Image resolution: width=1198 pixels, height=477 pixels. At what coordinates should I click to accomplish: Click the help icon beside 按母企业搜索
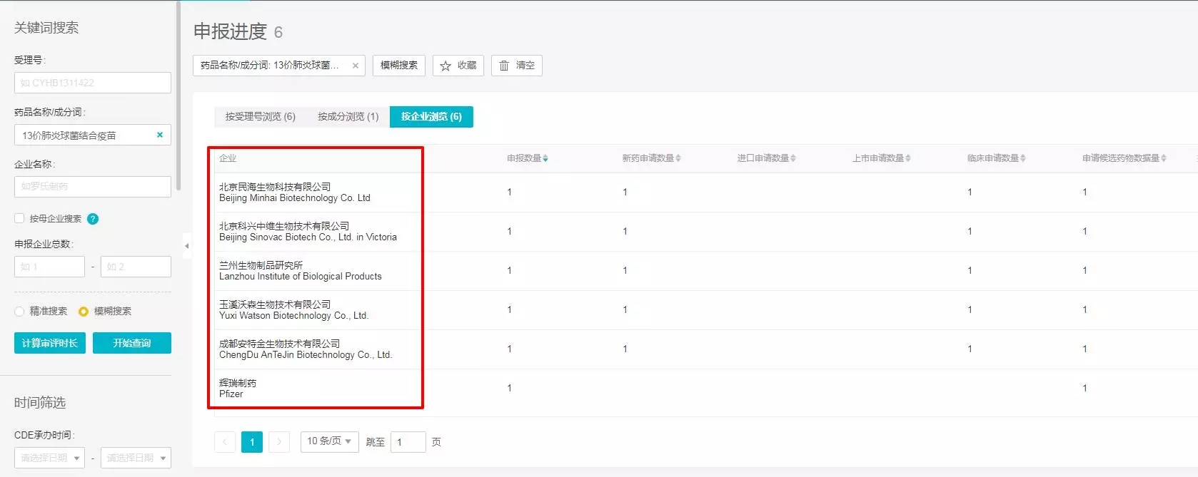93,219
